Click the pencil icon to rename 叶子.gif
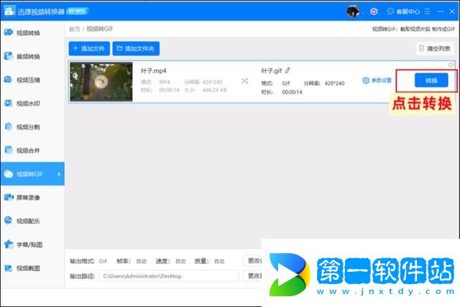This screenshot has height=307, width=460. [287, 70]
